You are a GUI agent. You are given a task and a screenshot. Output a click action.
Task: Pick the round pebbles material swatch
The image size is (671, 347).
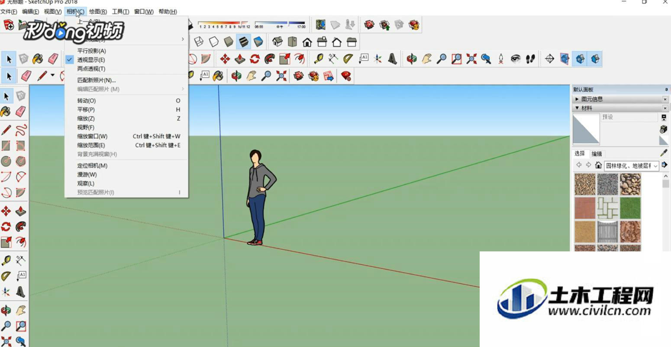pyautogui.click(x=630, y=184)
